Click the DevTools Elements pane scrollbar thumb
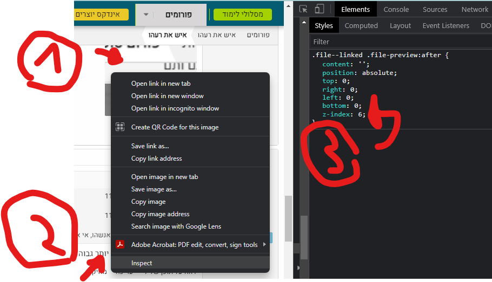 point(304,237)
